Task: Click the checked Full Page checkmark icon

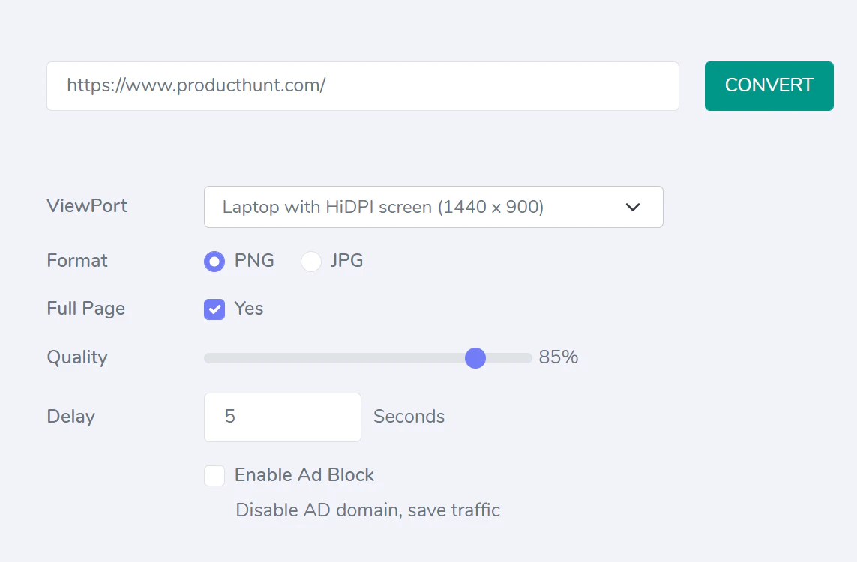Action: [x=214, y=309]
